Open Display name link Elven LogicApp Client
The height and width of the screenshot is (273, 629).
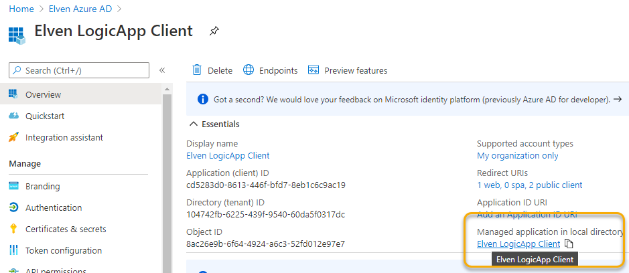[228, 155]
